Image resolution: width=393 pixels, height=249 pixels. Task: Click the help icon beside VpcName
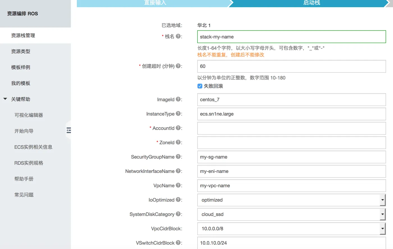coord(178,185)
